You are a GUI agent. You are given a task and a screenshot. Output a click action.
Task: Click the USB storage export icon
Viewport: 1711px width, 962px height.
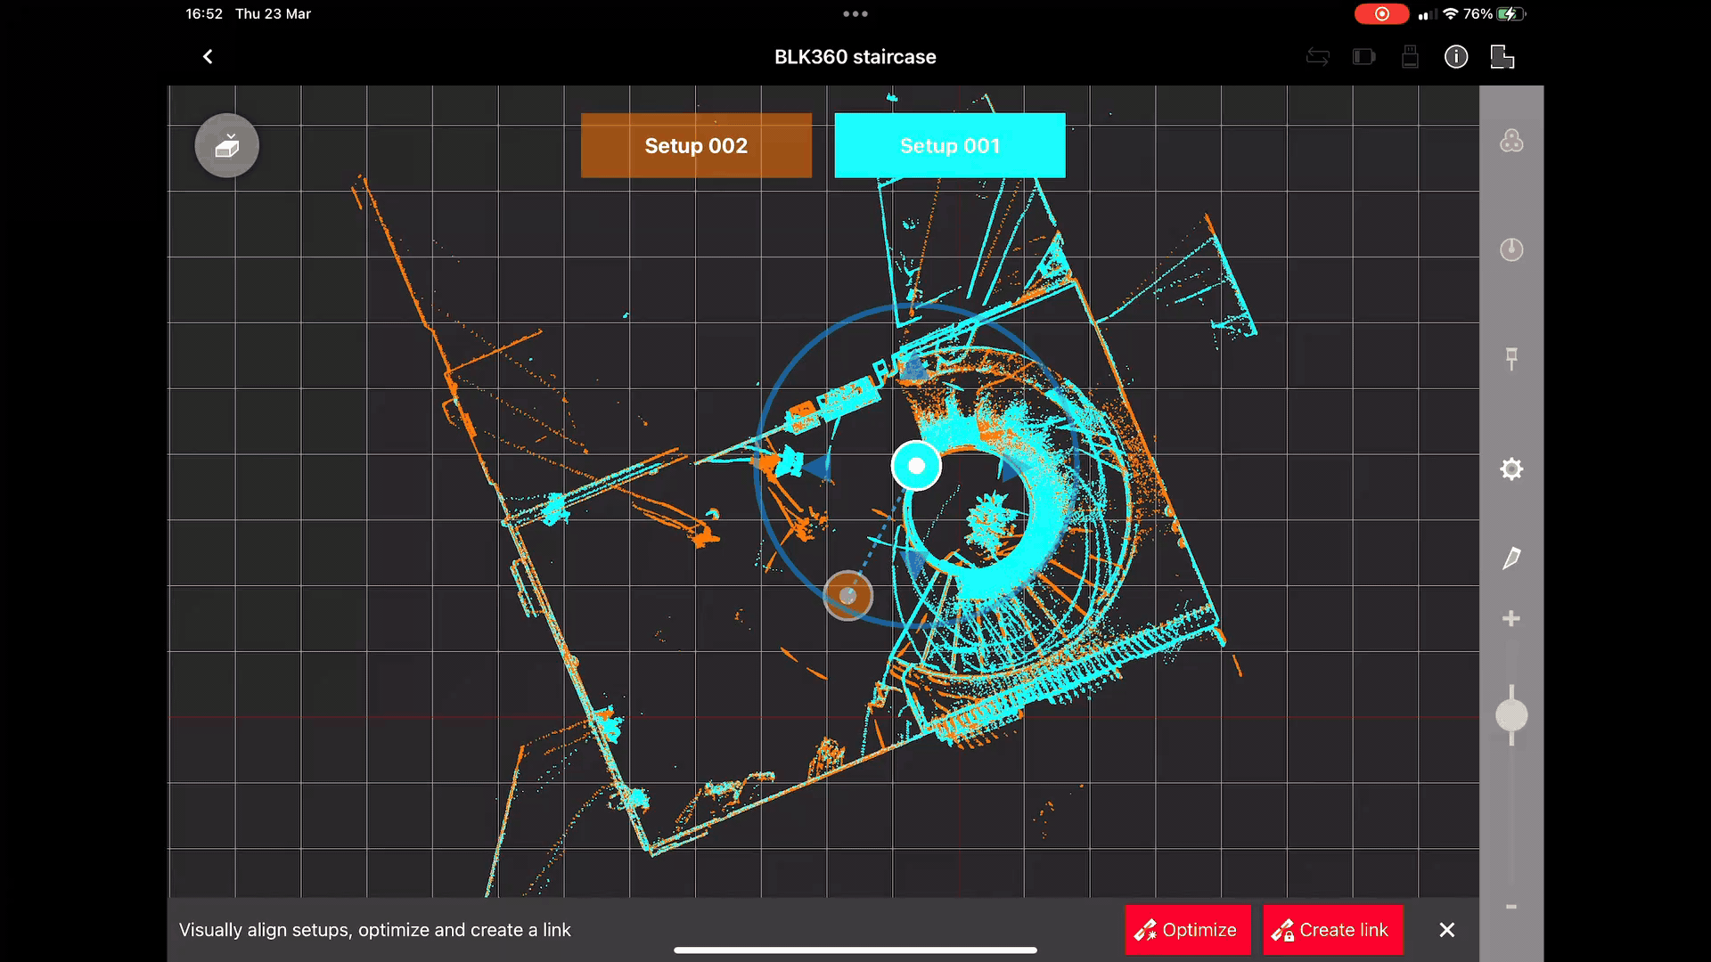pos(1409,56)
